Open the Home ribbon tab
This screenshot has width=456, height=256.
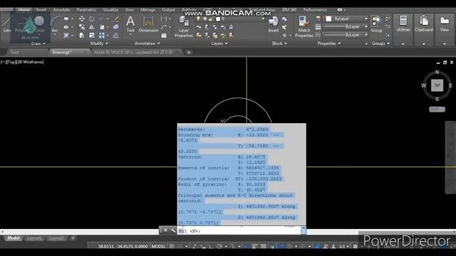[24, 9]
